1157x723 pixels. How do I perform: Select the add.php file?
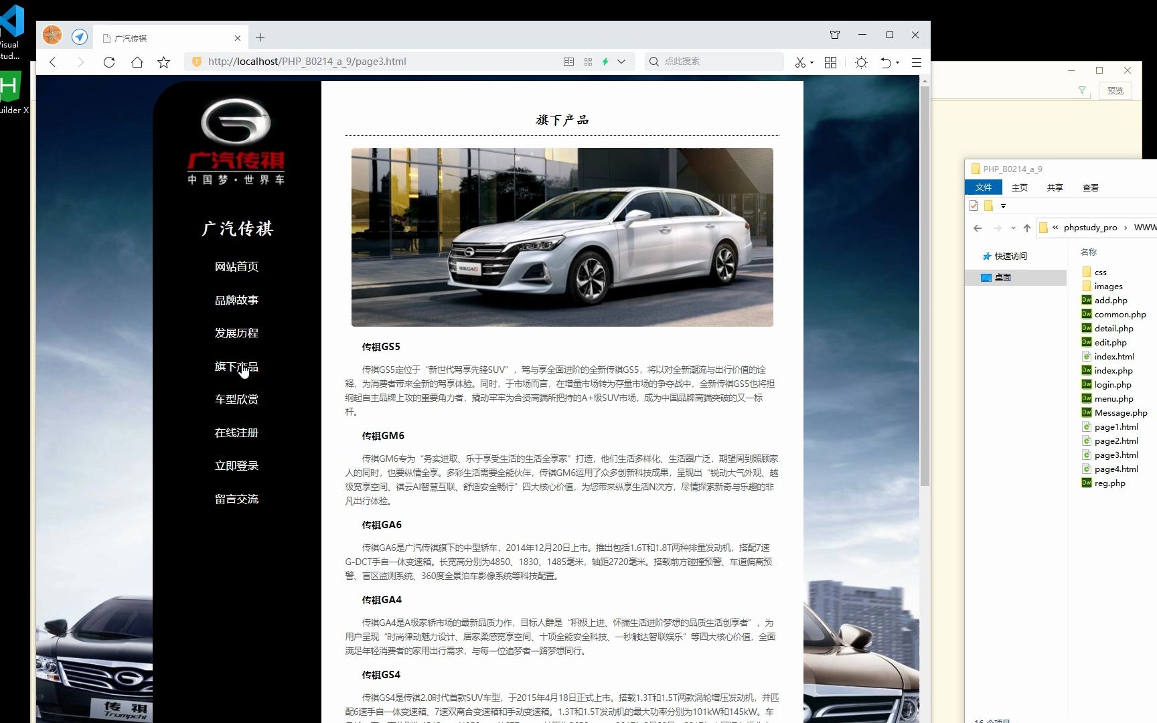click(1105, 301)
